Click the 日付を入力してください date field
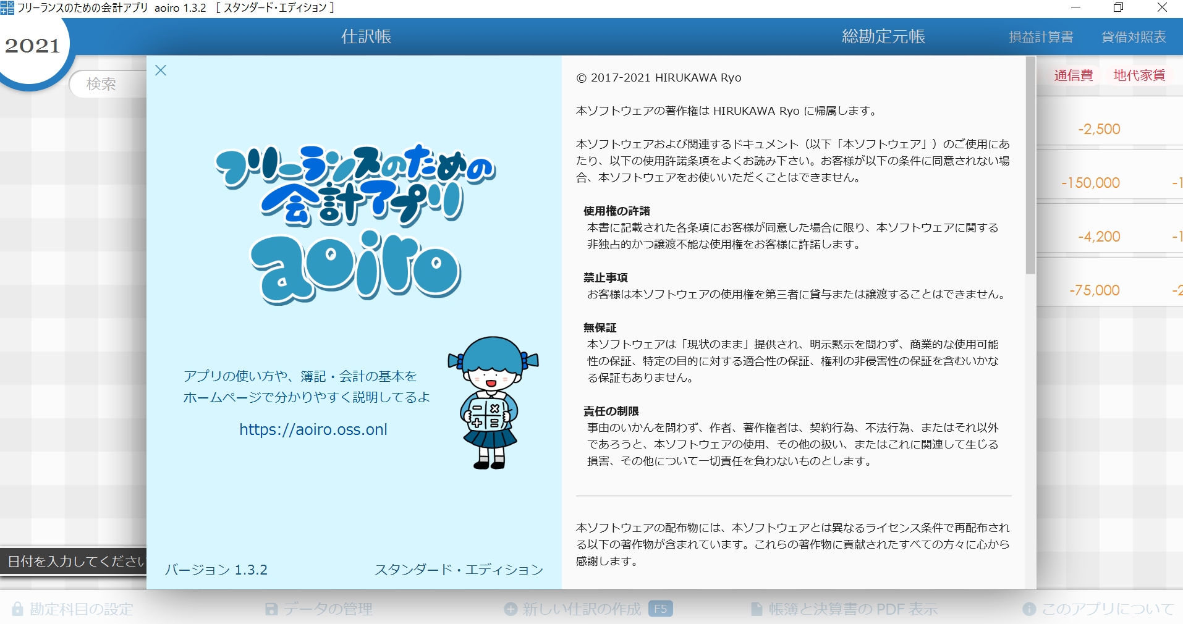The width and height of the screenshot is (1183, 624). 72,562
